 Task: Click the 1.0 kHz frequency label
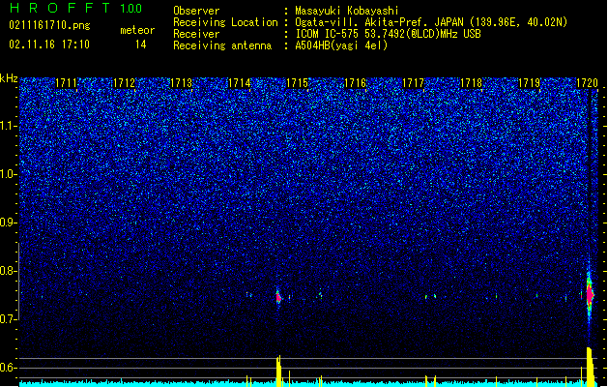tap(8, 174)
